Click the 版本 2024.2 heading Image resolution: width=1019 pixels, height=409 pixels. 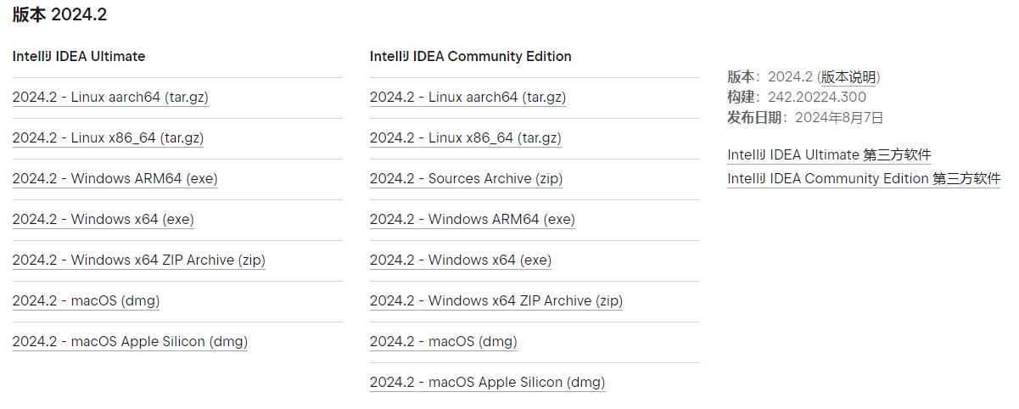tap(59, 14)
